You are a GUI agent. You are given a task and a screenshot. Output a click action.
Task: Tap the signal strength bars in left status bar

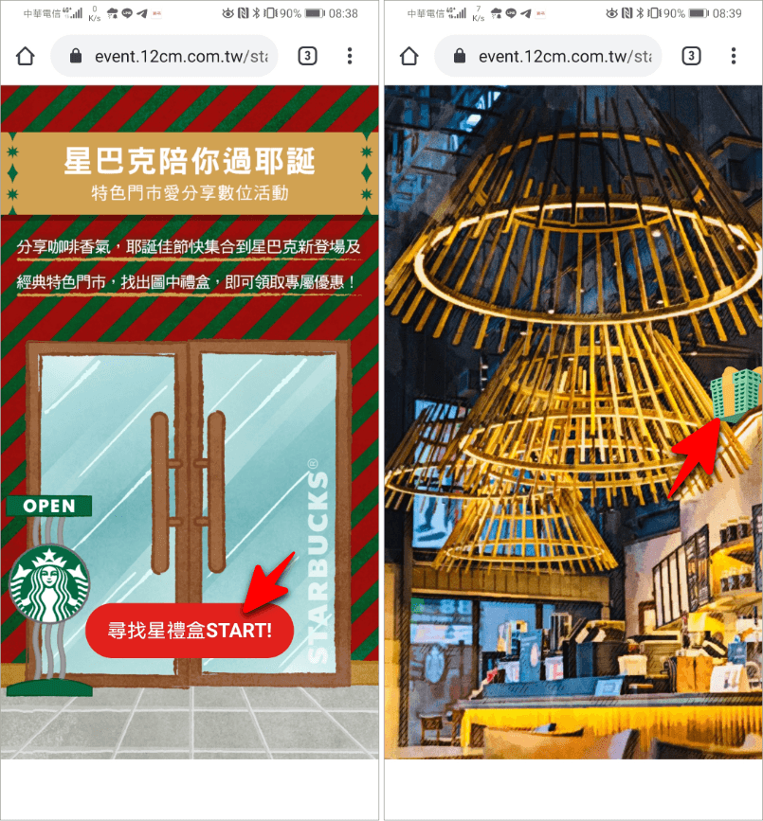click(x=77, y=13)
